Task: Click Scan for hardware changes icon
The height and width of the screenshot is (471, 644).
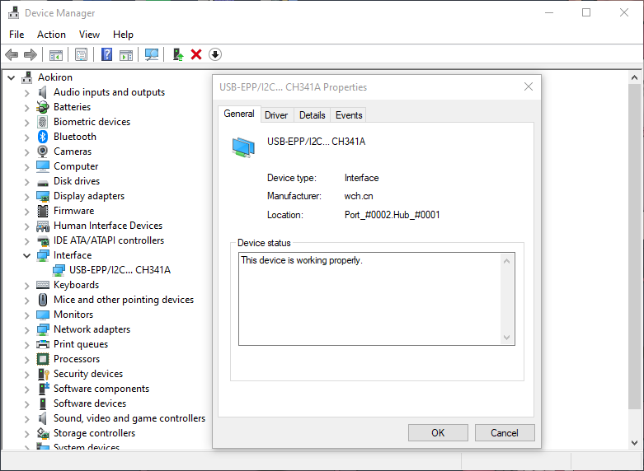Action: tap(152, 54)
